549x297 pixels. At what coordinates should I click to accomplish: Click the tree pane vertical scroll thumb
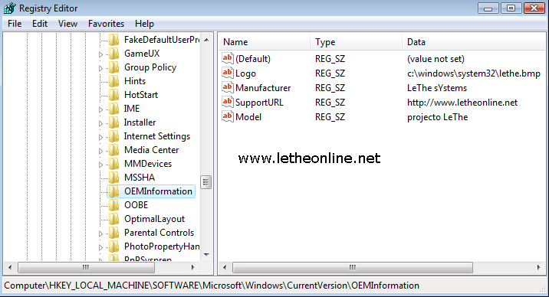pos(205,182)
